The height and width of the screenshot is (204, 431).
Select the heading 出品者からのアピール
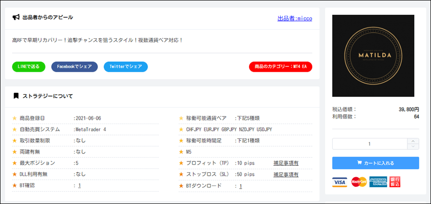coord(47,17)
